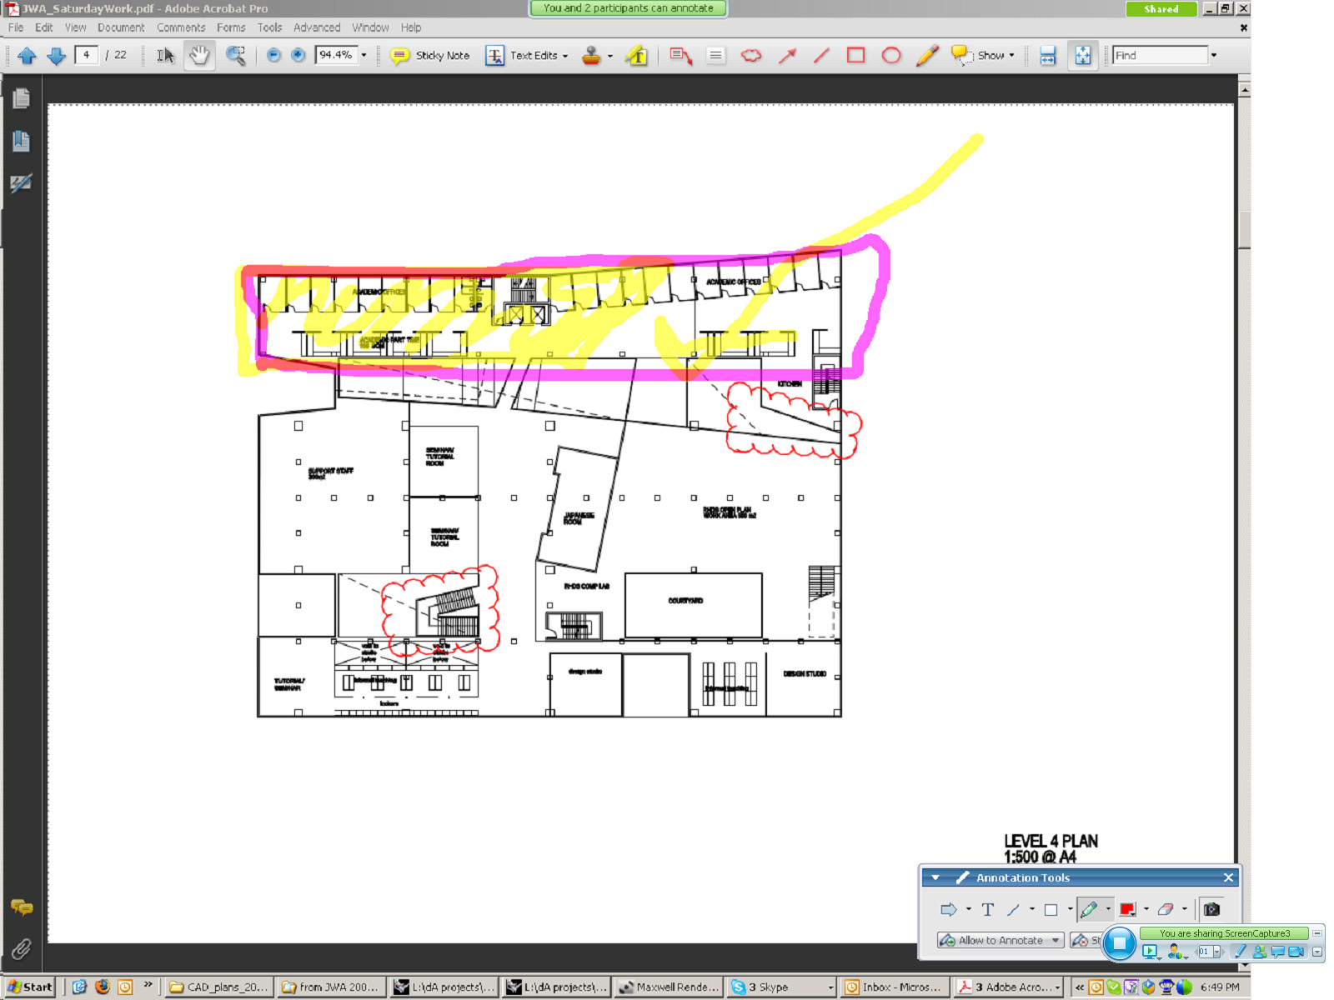Open Find options dropdown arrow
Viewport: 1334px width, 1000px height.
[1214, 56]
